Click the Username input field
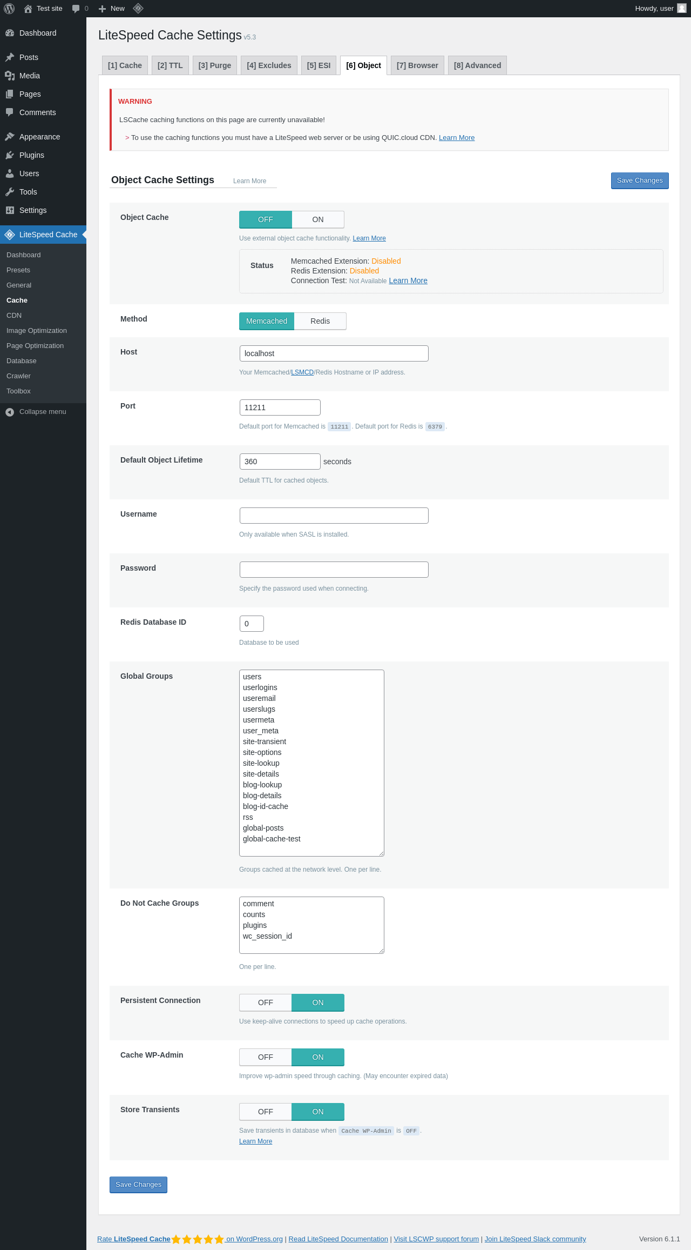This screenshot has height=1250, width=691. (334, 516)
